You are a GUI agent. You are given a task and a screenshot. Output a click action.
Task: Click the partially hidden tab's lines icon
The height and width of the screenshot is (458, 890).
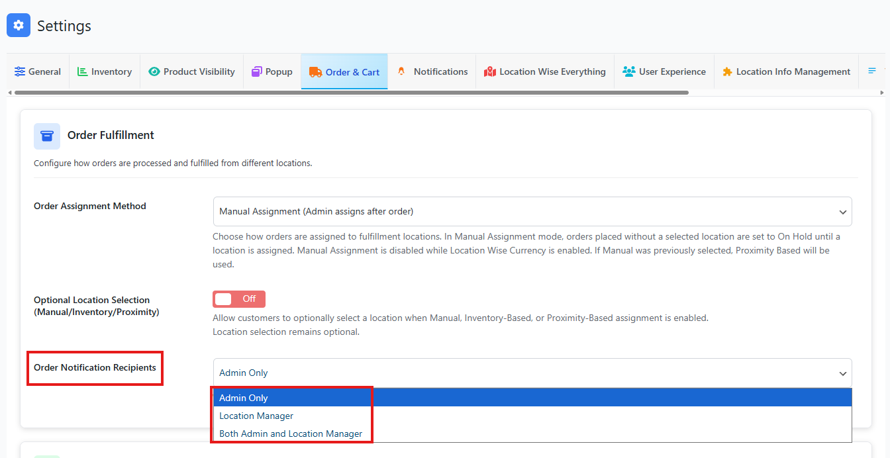(872, 71)
